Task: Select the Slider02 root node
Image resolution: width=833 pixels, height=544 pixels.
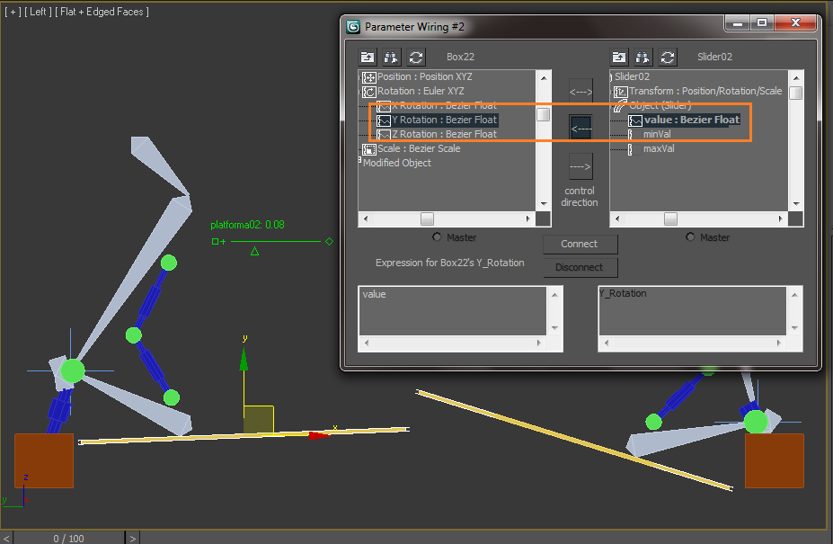Action: 632,76
